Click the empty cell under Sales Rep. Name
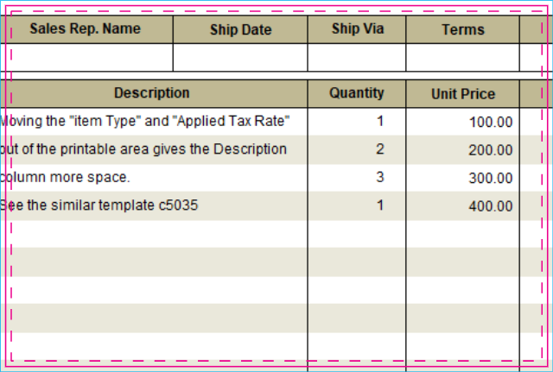553x372 pixels. point(91,57)
